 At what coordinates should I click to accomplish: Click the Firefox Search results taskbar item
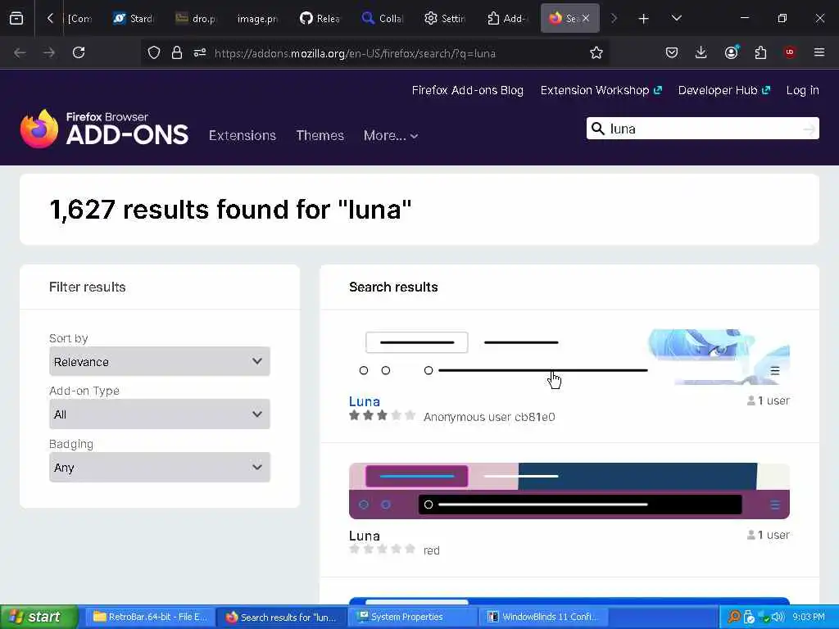pyautogui.click(x=282, y=617)
